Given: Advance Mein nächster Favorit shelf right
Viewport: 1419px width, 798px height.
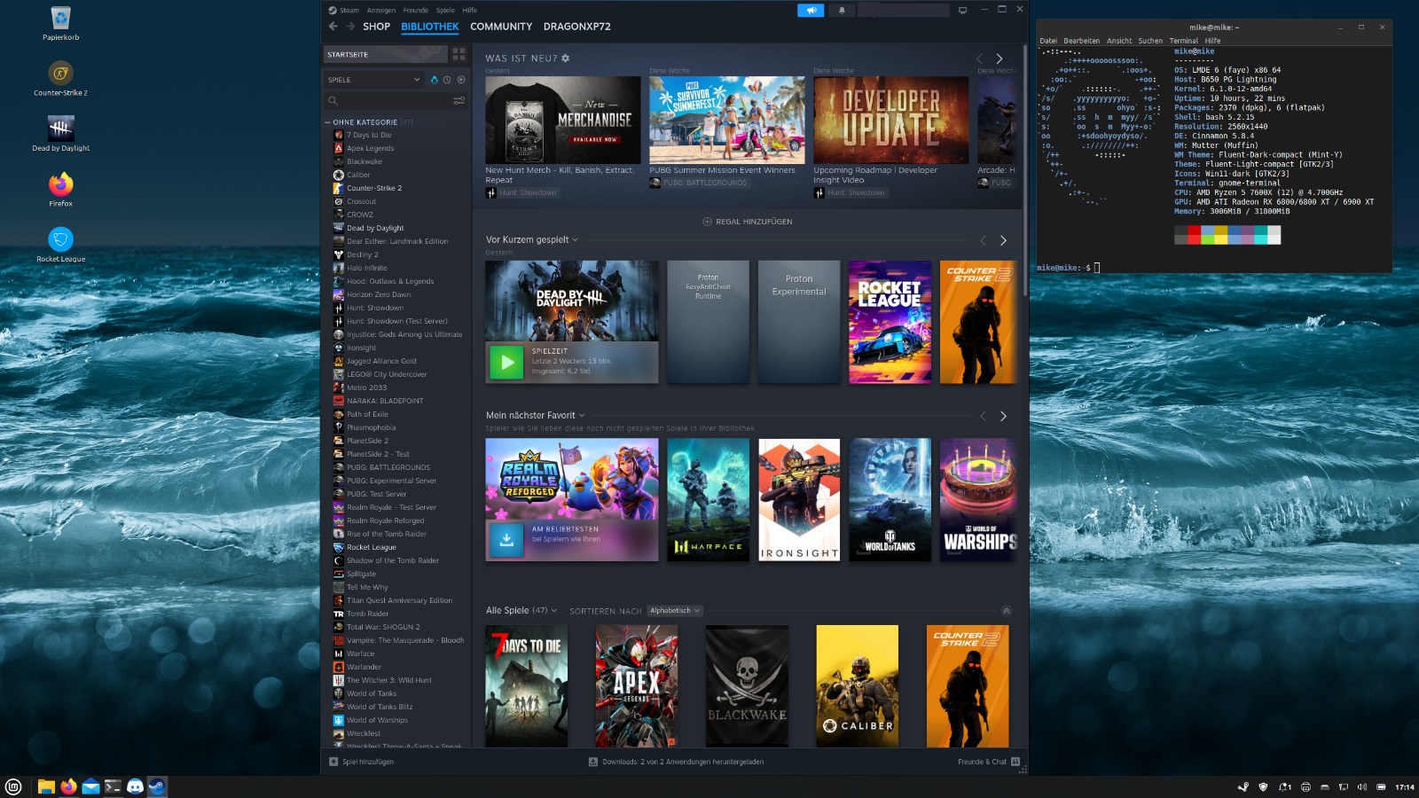Looking at the screenshot, I should pyautogui.click(x=1003, y=416).
